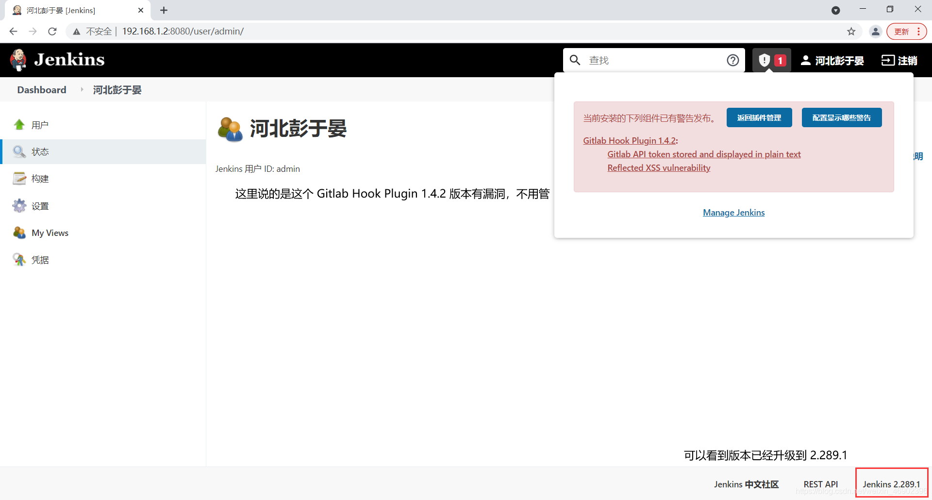Click the magnifier 状态 sidebar icon
Image resolution: width=932 pixels, height=500 pixels.
click(x=19, y=151)
